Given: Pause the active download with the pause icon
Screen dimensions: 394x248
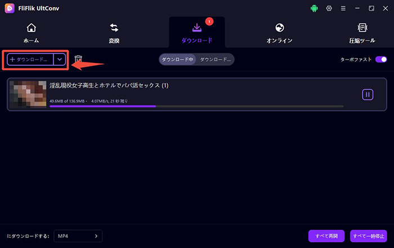Looking at the screenshot, I should (368, 94).
